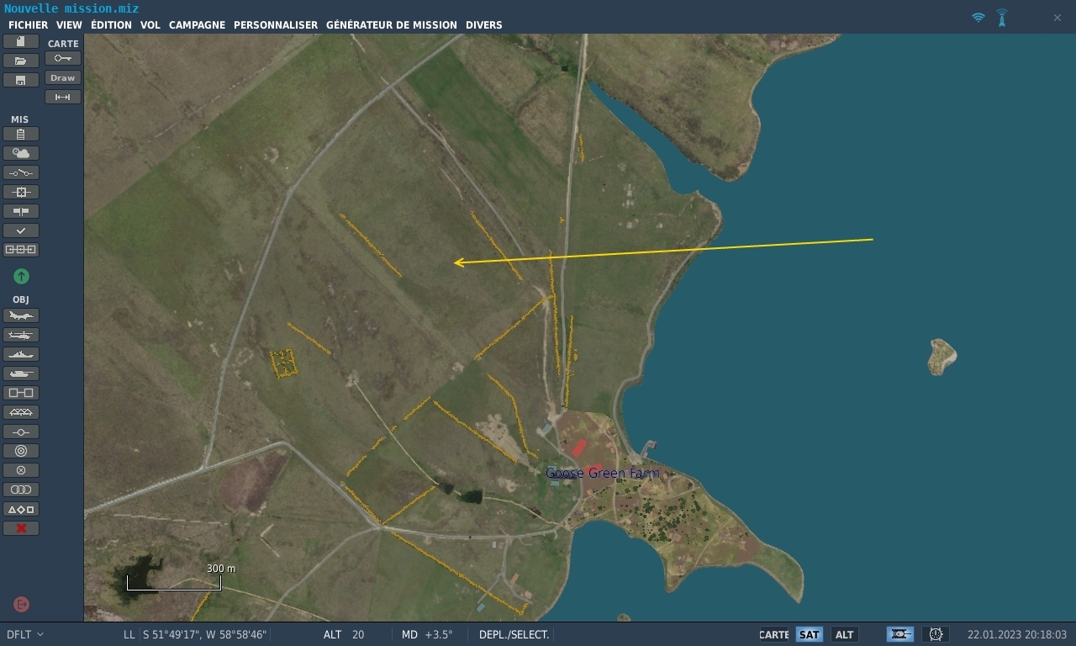Open the GÉNÉRATEUR DE MISSION menu
The width and height of the screenshot is (1076, 646).
(x=392, y=25)
